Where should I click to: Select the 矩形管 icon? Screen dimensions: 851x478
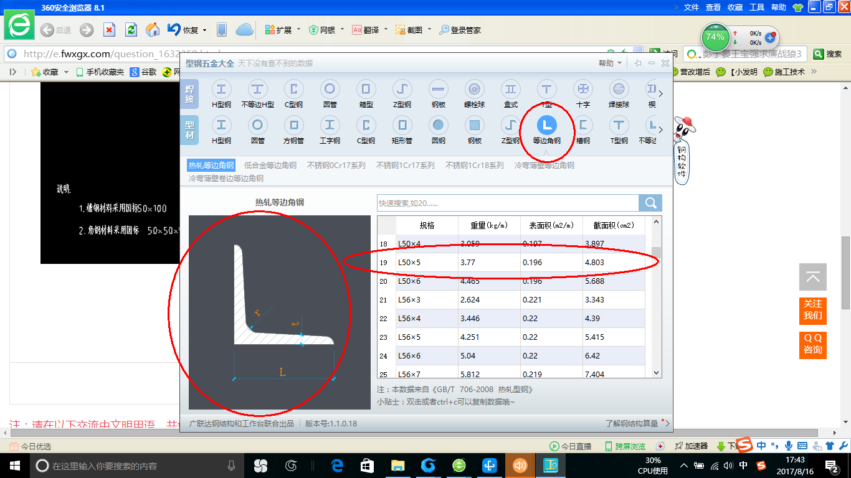coord(402,124)
